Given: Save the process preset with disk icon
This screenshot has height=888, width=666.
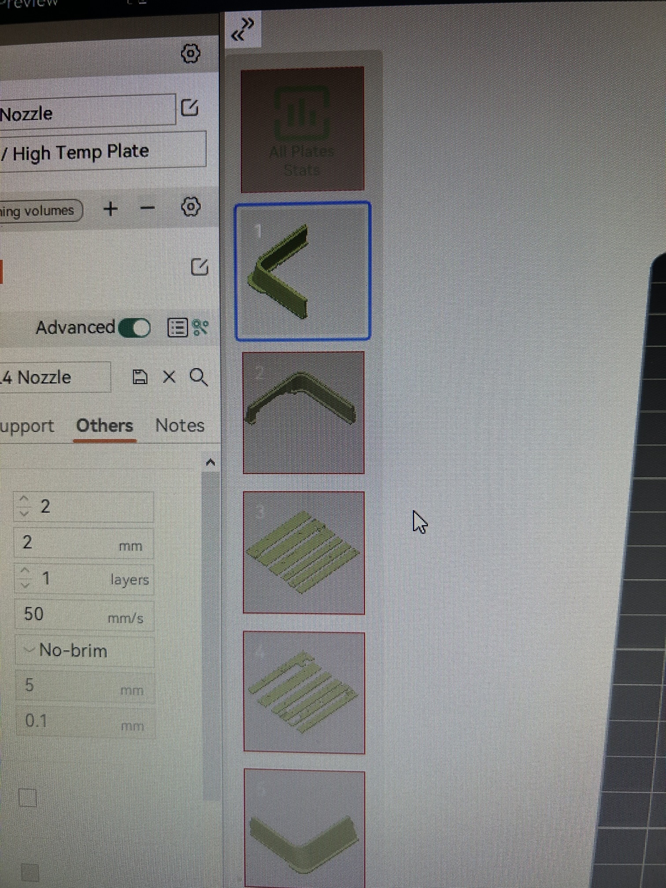Looking at the screenshot, I should tap(140, 377).
